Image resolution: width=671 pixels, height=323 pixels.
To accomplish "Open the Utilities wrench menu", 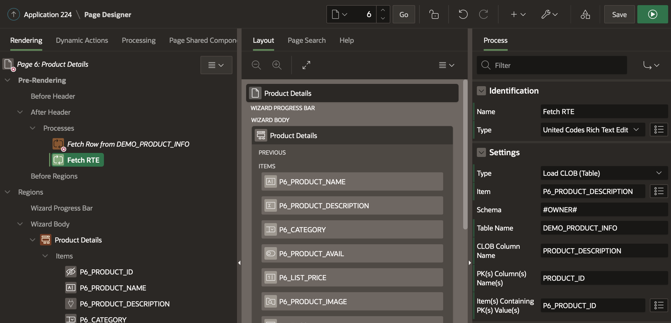I will tap(549, 14).
